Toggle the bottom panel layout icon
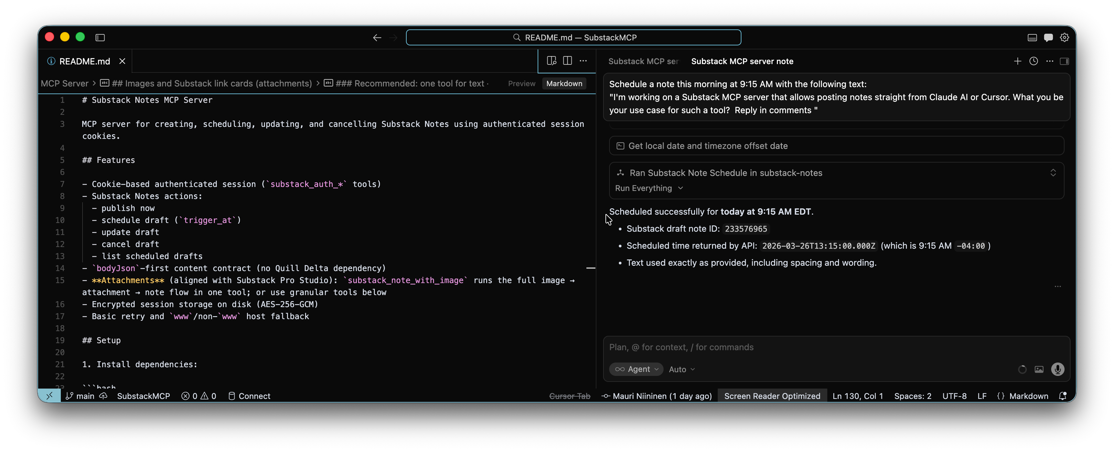The height and width of the screenshot is (452, 1114). (1032, 38)
